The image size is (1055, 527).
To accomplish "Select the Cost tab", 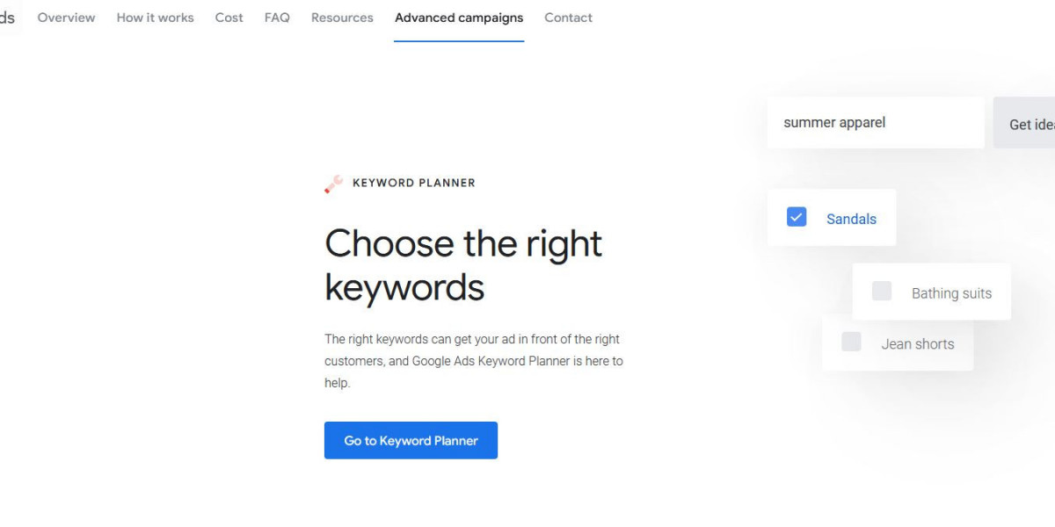I will click(x=229, y=18).
